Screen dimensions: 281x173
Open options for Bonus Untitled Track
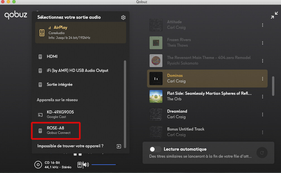pos(263,132)
